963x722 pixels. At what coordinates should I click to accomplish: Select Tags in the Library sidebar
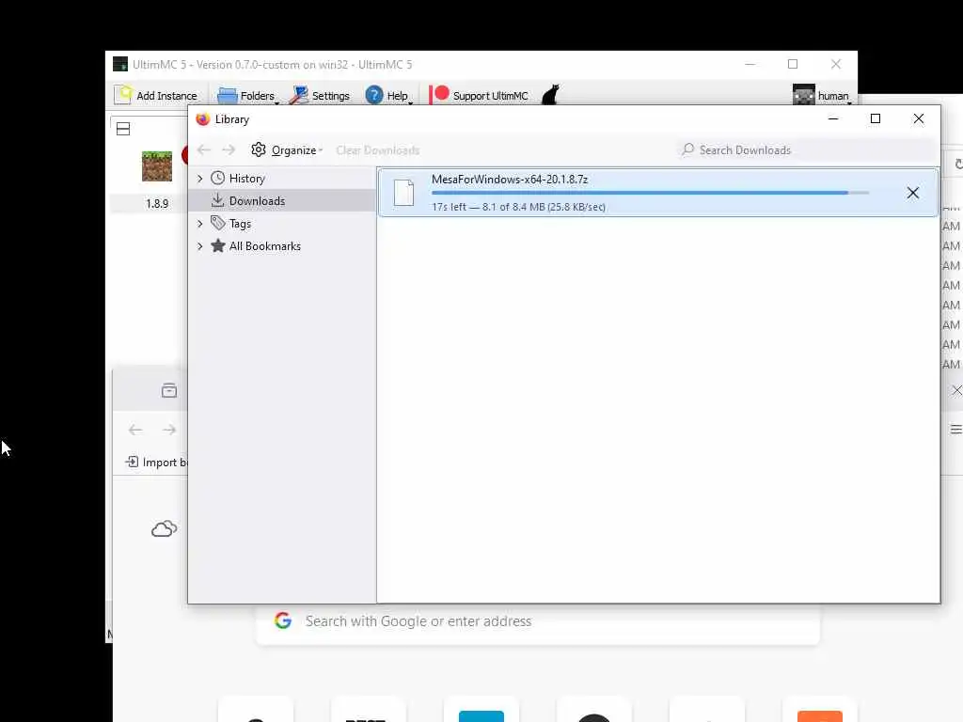pos(240,224)
